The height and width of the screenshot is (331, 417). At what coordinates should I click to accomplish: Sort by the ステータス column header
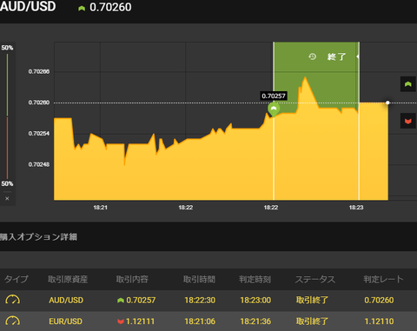[x=315, y=279]
